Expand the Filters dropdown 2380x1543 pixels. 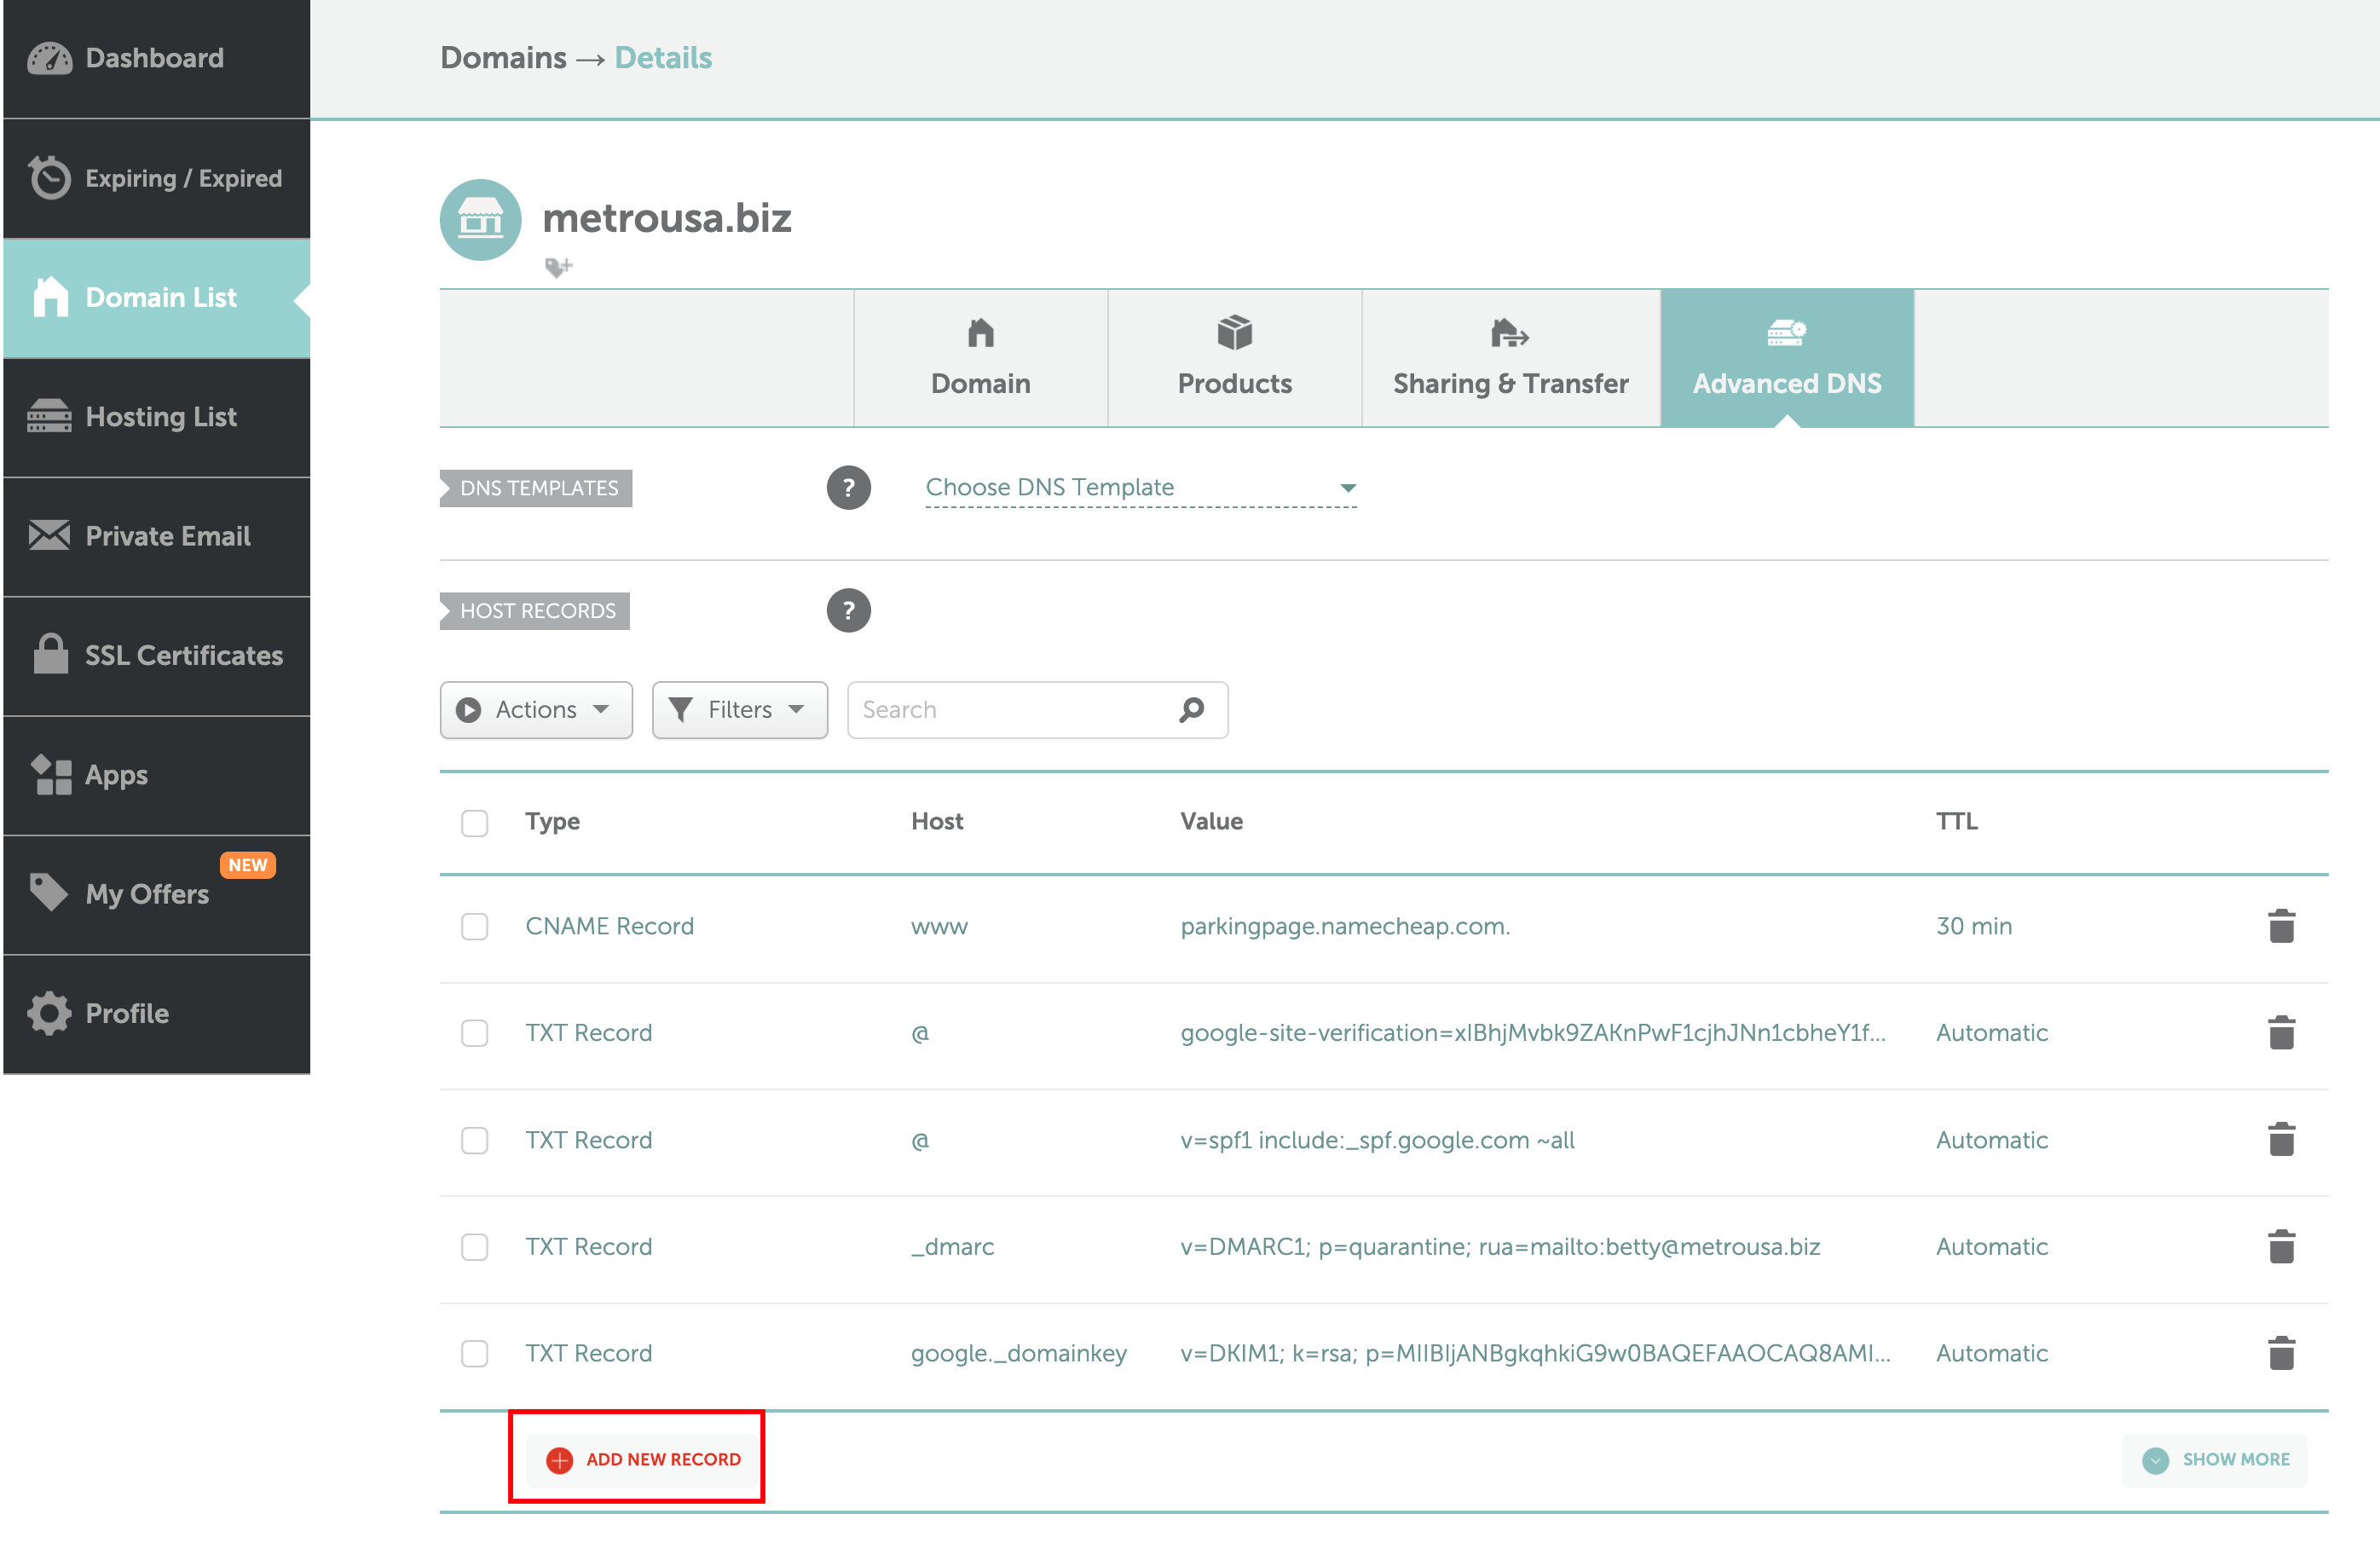pyautogui.click(x=739, y=710)
